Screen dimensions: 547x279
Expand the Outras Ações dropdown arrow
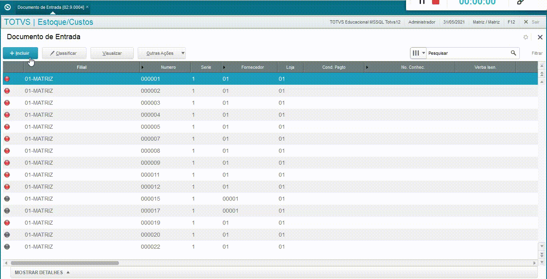[183, 53]
